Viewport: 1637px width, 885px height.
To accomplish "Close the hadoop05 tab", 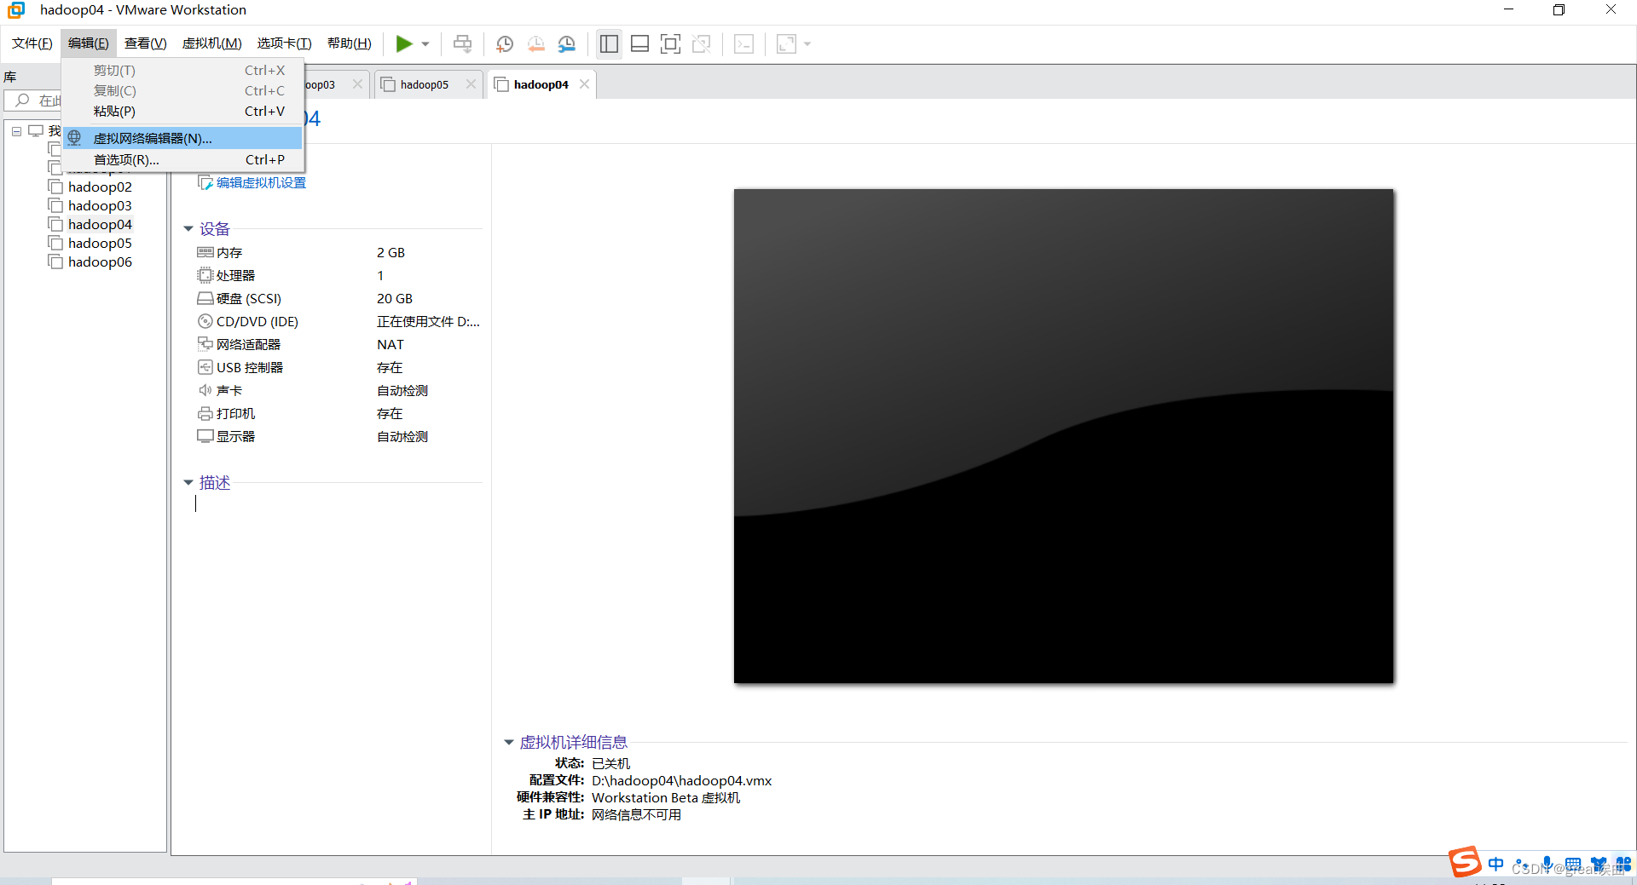I will [471, 84].
